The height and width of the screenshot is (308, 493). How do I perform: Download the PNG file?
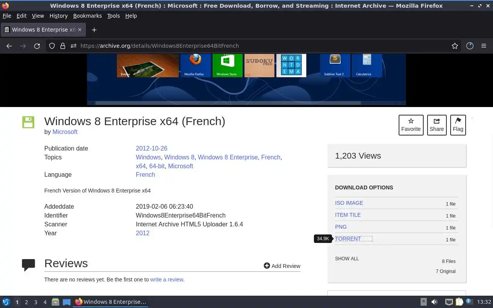point(341,227)
